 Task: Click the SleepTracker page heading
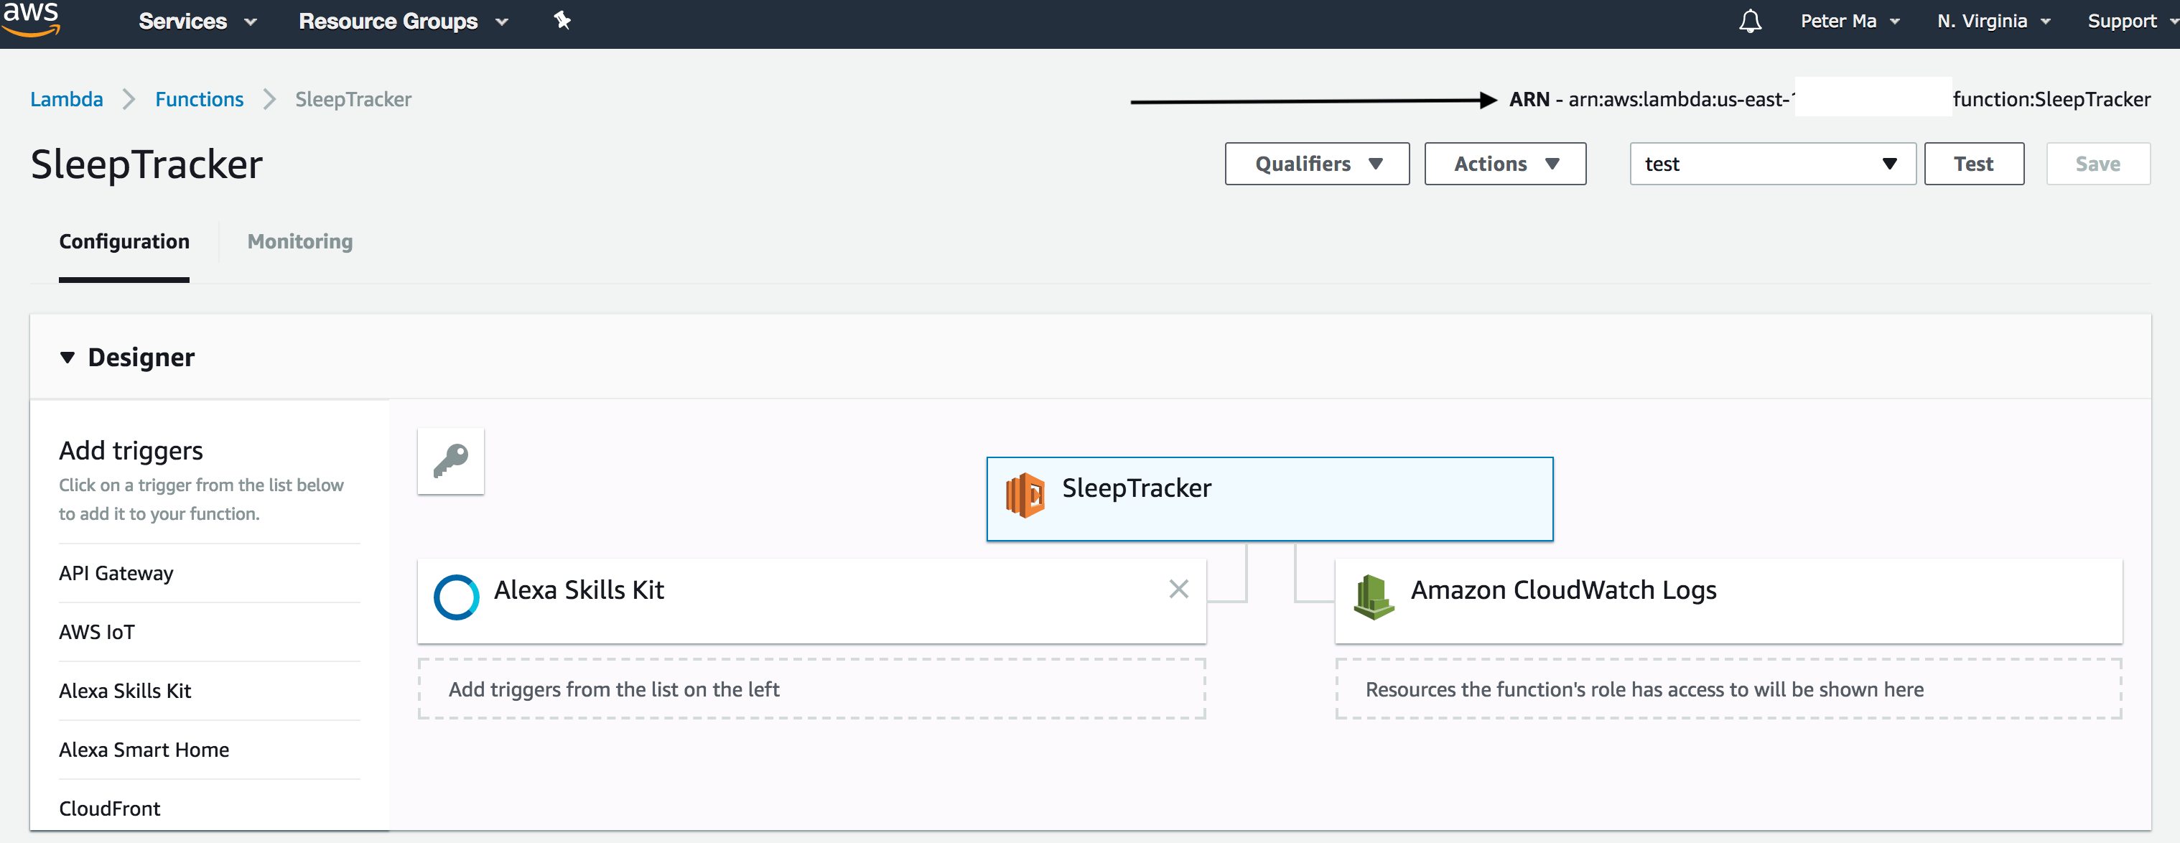coord(146,164)
